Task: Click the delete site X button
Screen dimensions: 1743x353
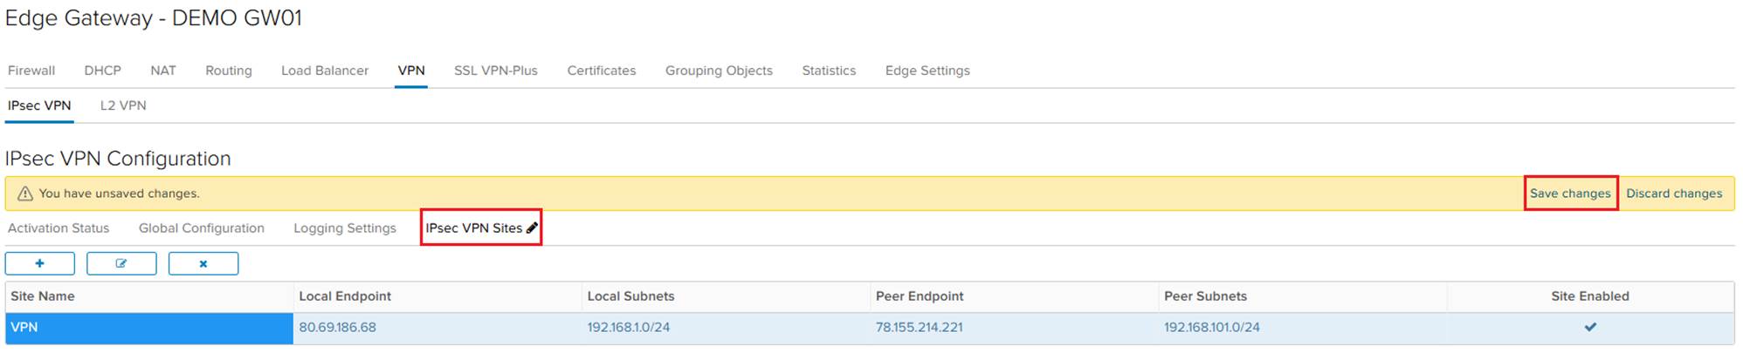Action: coord(203,263)
